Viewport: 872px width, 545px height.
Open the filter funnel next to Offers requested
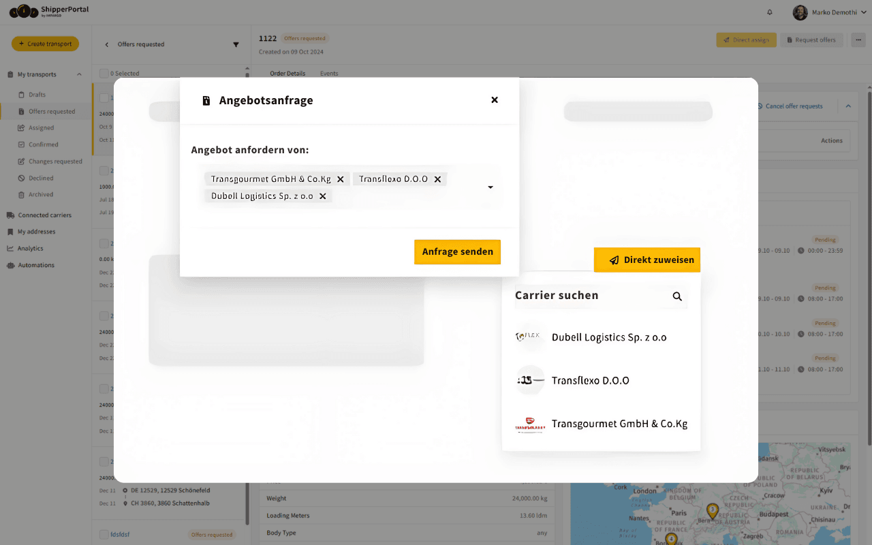[236, 44]
